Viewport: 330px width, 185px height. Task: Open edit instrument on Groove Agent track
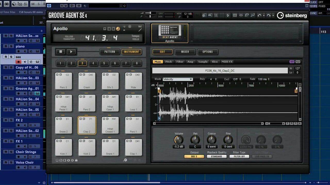31,94
